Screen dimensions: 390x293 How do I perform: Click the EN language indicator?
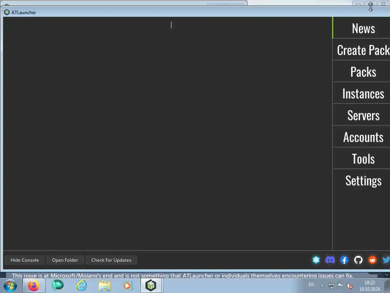click(x=311, y=285)
